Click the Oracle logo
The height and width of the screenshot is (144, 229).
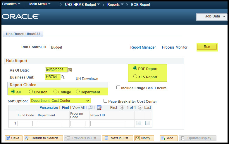pos(20,16)
